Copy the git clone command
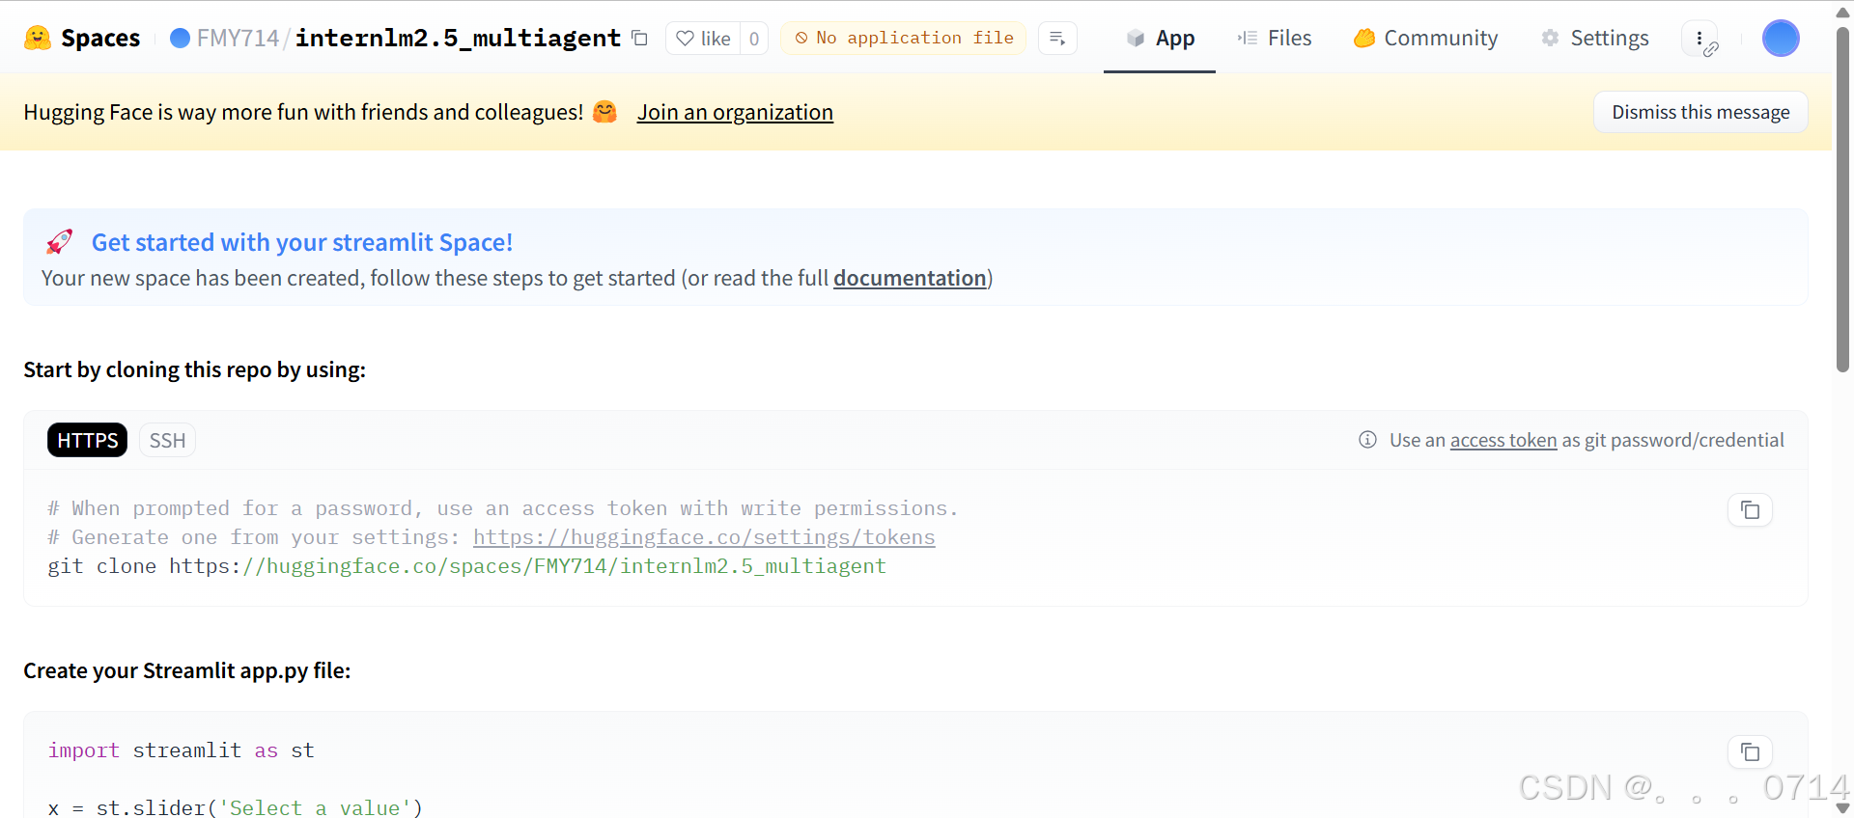Viewport: 1854px width, 818px height. coord(1750,509)
